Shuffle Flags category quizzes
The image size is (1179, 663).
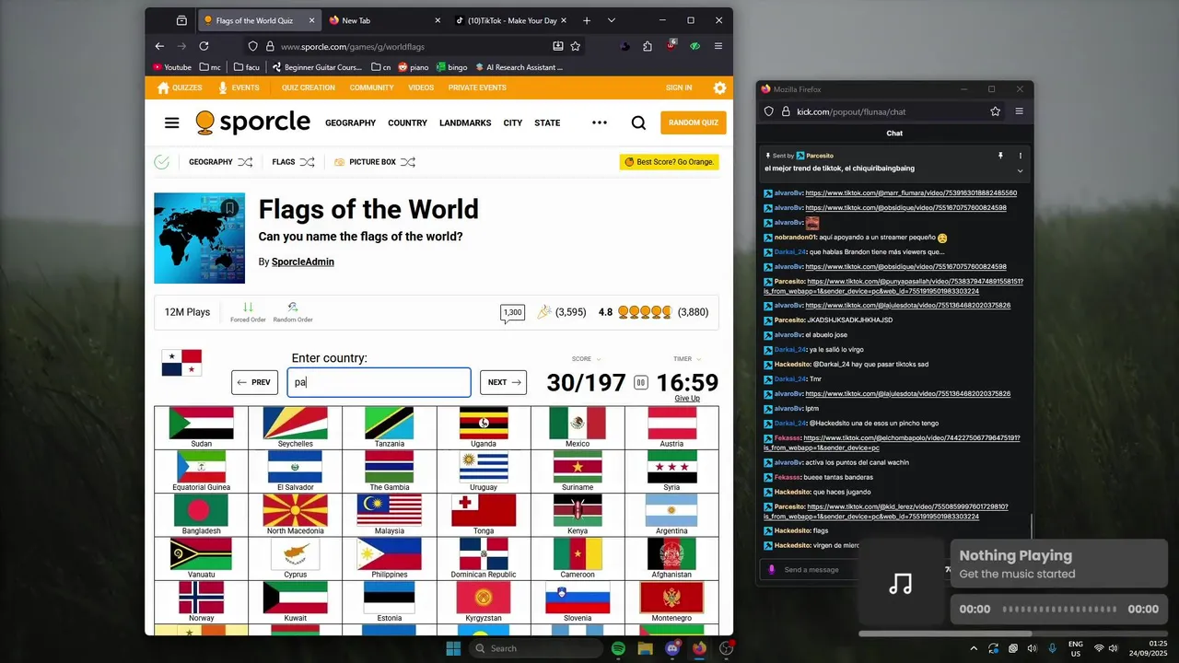pyautogui.click(x=308, y=162)
